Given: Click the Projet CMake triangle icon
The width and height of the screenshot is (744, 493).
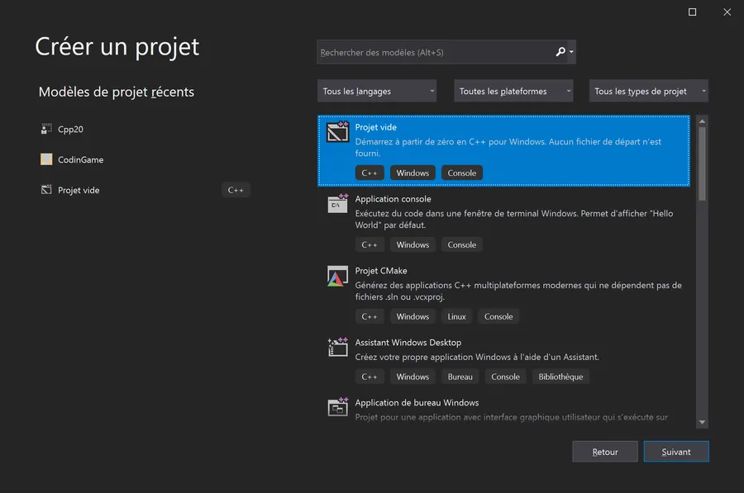Looking at the screenshot, I should [x=337, y=276].
